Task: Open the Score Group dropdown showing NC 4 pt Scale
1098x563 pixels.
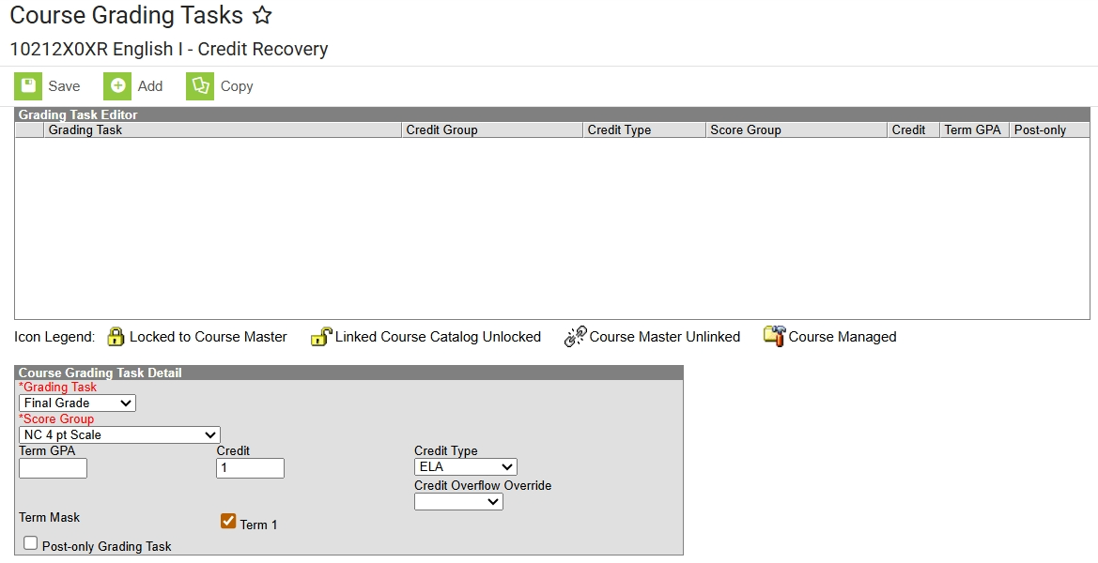Action: (x=119, y=435)
